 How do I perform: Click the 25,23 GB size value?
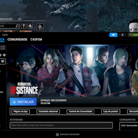tap(45, 103)
